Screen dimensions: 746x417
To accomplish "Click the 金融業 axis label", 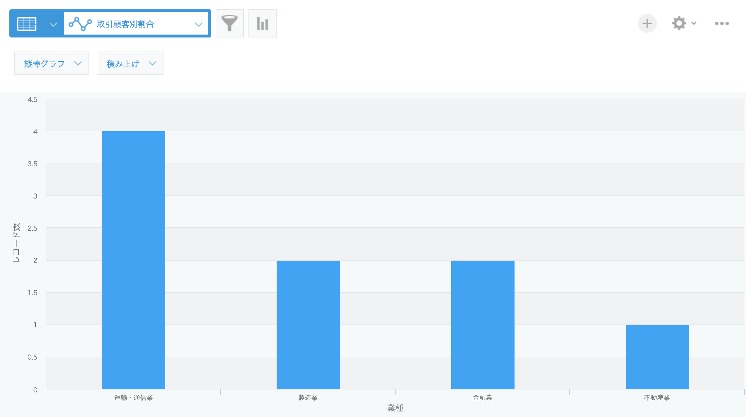I will pyautogui.click(x=483, y=398).
